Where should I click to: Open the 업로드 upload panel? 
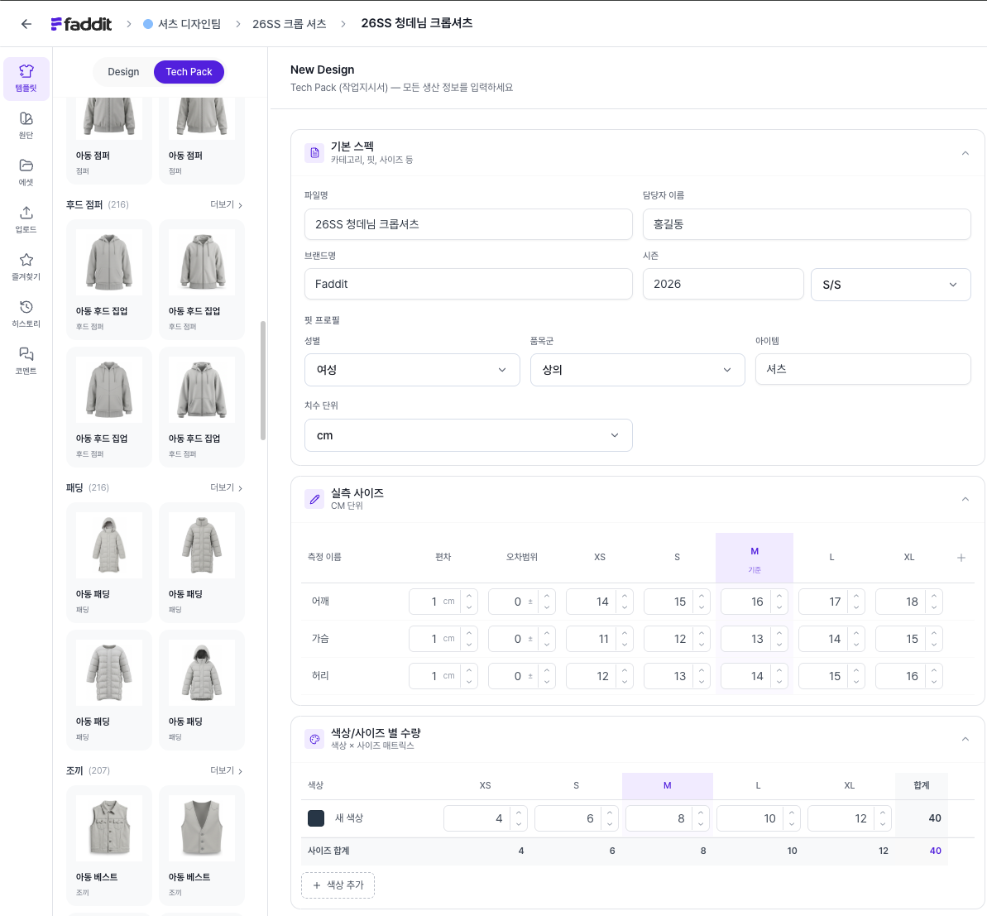coord(26,220)
